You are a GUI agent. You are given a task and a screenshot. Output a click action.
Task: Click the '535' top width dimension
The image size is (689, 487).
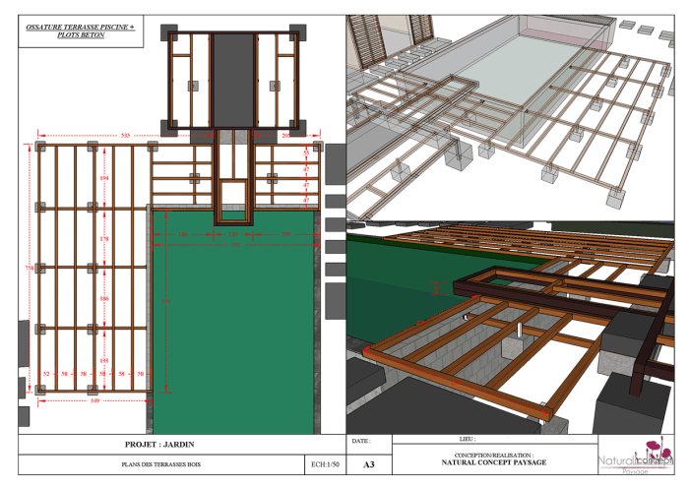tap(125, 135)
